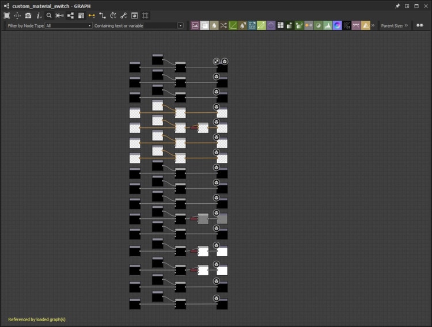
Task: Select the gray output node thumbnail
Action: 222,219
